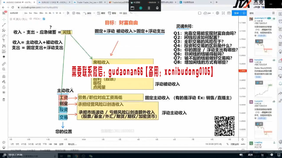Start bar replay (回放)
The height and width of the screenshot is (158, 282).
pos(123,13)
